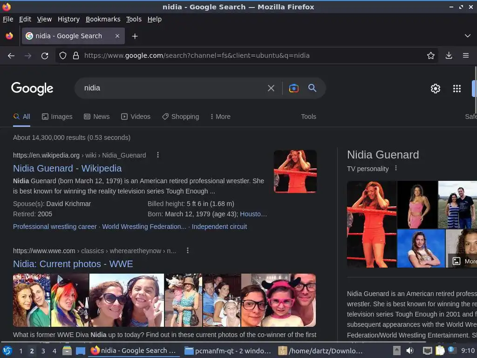Image resolution: width=477 pixels, height=358 pixels.
Task: Click the Wikipedia result thumbnail image
Action: [295, 172]
